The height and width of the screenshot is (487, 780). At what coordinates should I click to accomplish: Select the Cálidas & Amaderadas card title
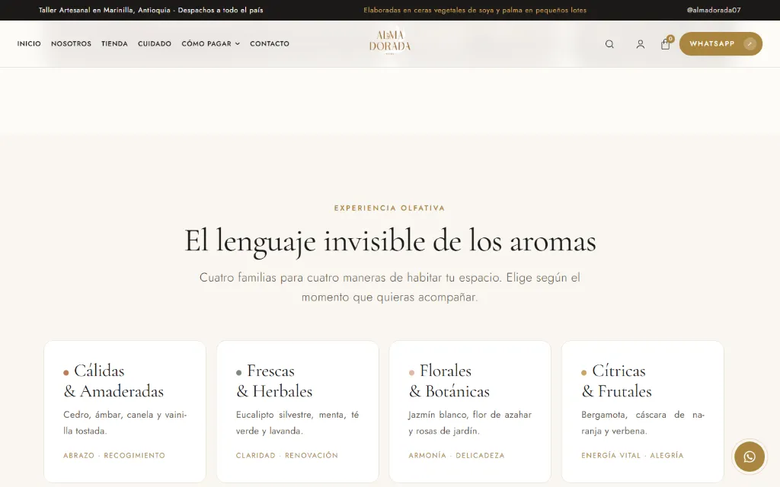(x=113, y=380)
